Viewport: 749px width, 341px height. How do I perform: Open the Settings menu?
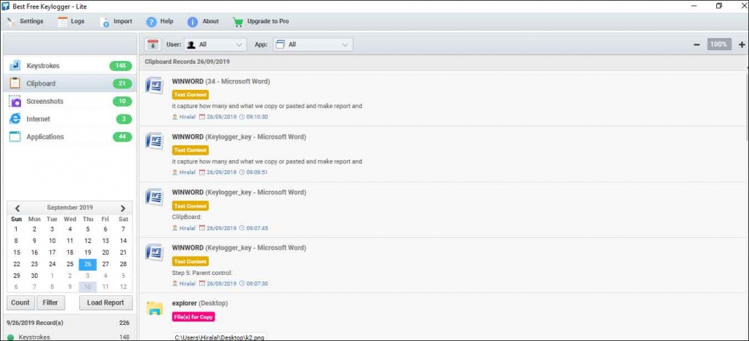25,22
